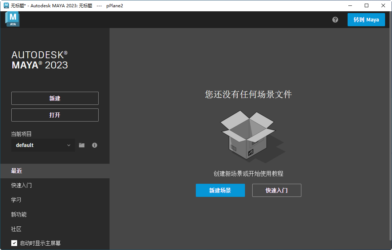Viewport: 392px width, 250px height.
Task: Open the default project dropdown
Action: (43, 145)
